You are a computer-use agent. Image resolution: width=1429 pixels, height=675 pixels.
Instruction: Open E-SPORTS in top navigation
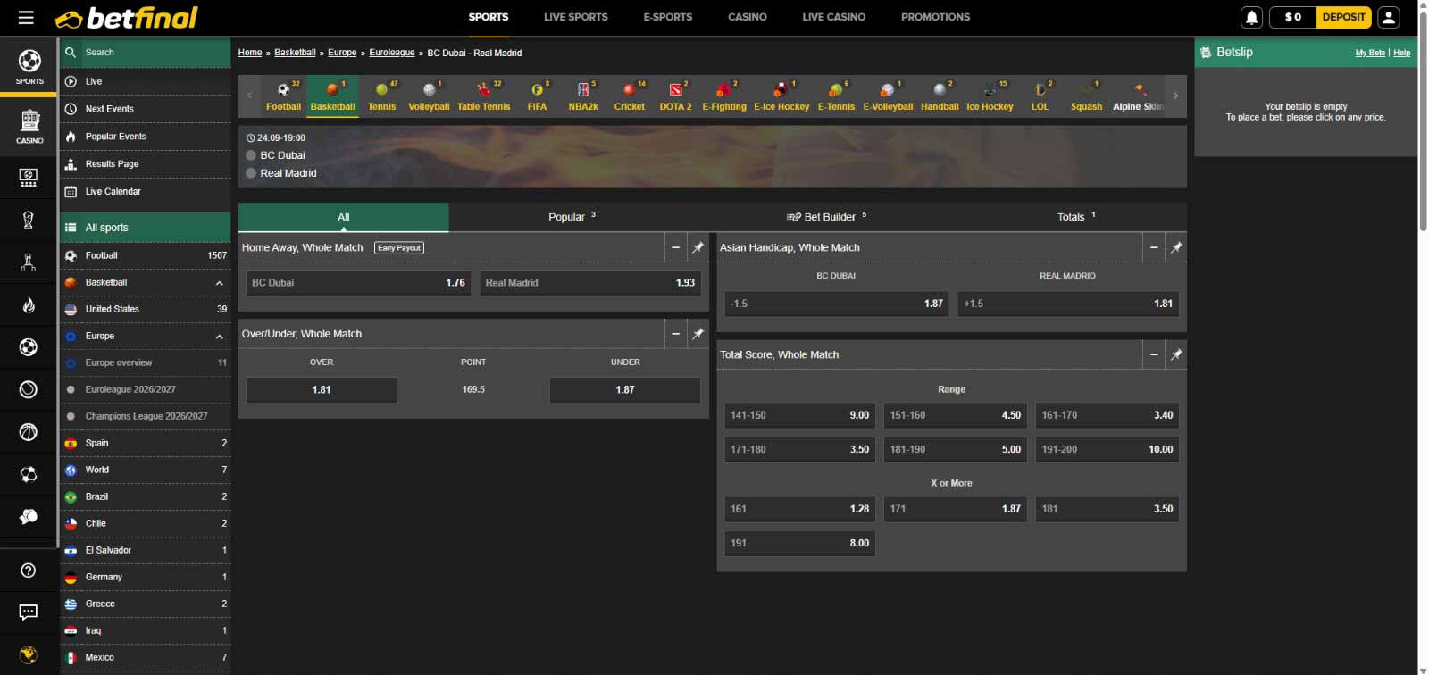tap(668, 17)
